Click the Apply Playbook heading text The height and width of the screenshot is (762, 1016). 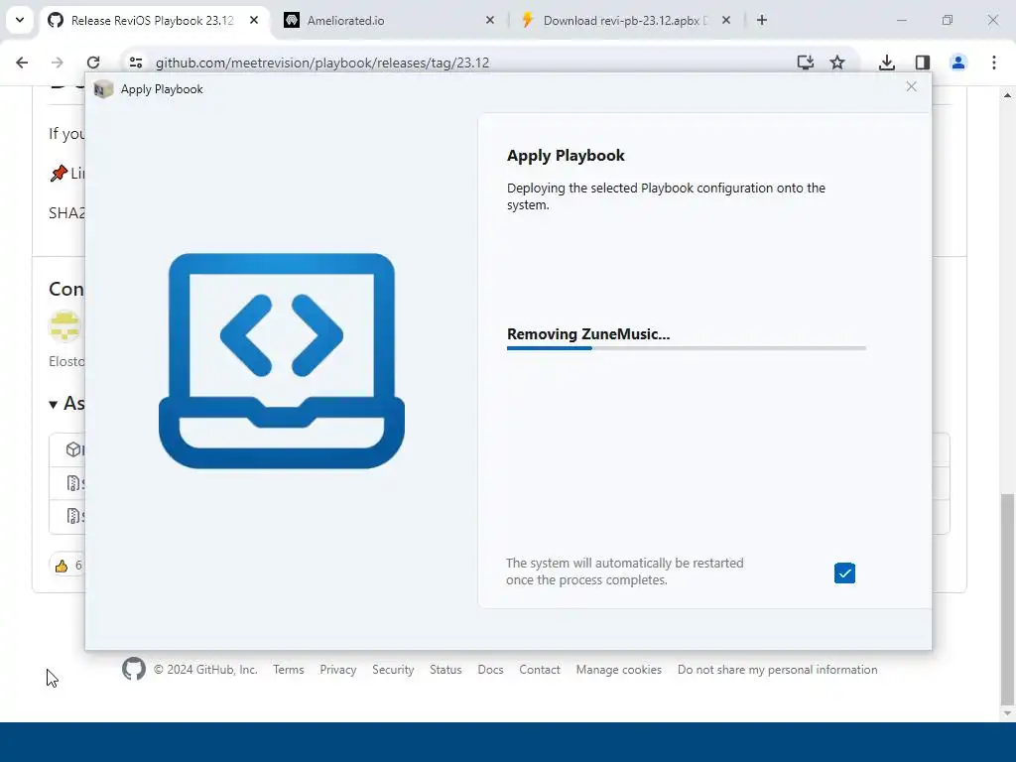pos(566,156)
